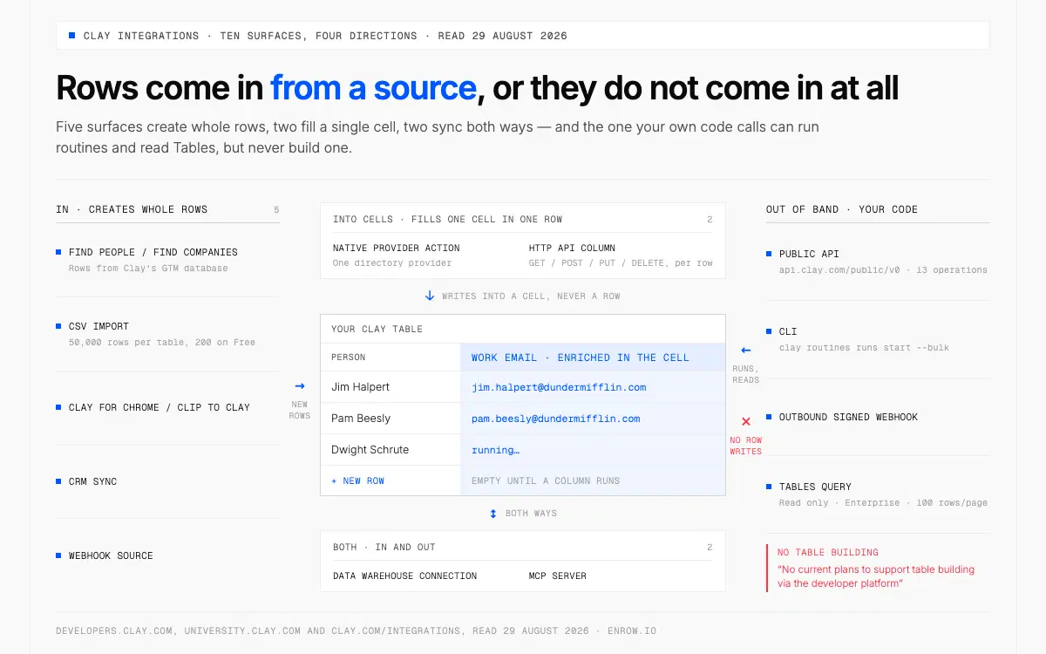Click CRM SYNC label
This screenshot has height=654, width=1046.
click(92, 481)
